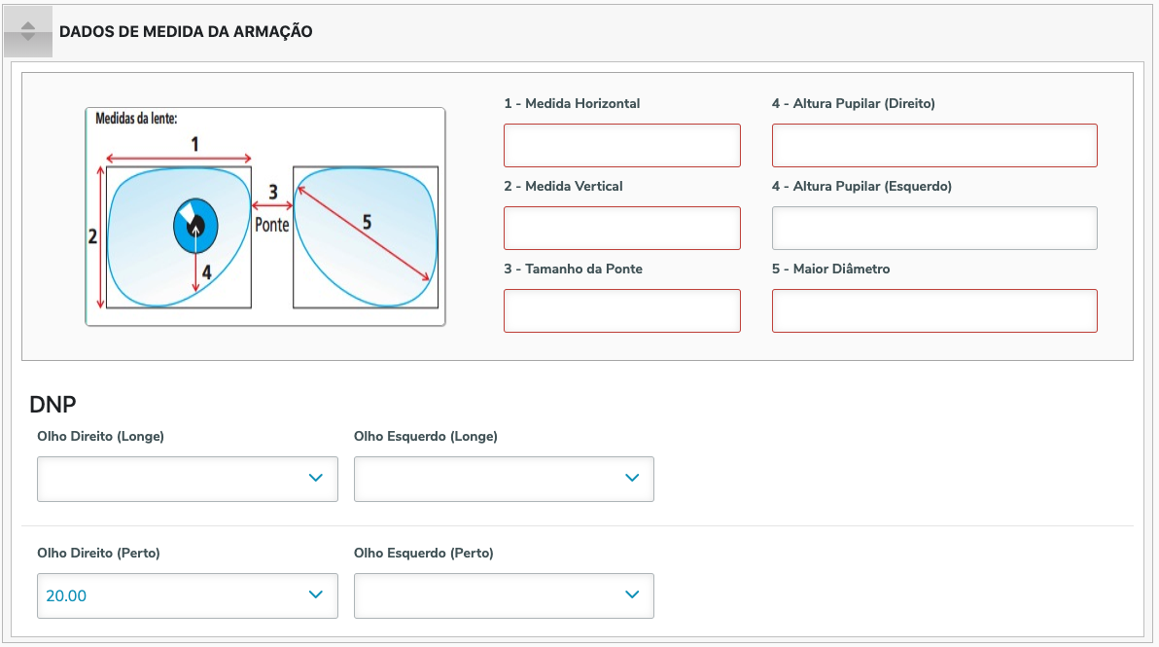This screenshot has height=647, width=1159.
Task: Expand the Olho Esquerdo (Perto) dropdown
Action: point(504,595)
